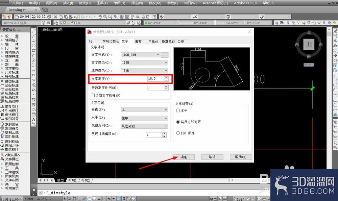Enable the 绘制文字边框 checkbox

[93, 96]
